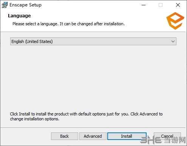The height and width of the screenshot is (146, 187).
Task: Cancel the Enscape setup
Action: click(167, 136)
